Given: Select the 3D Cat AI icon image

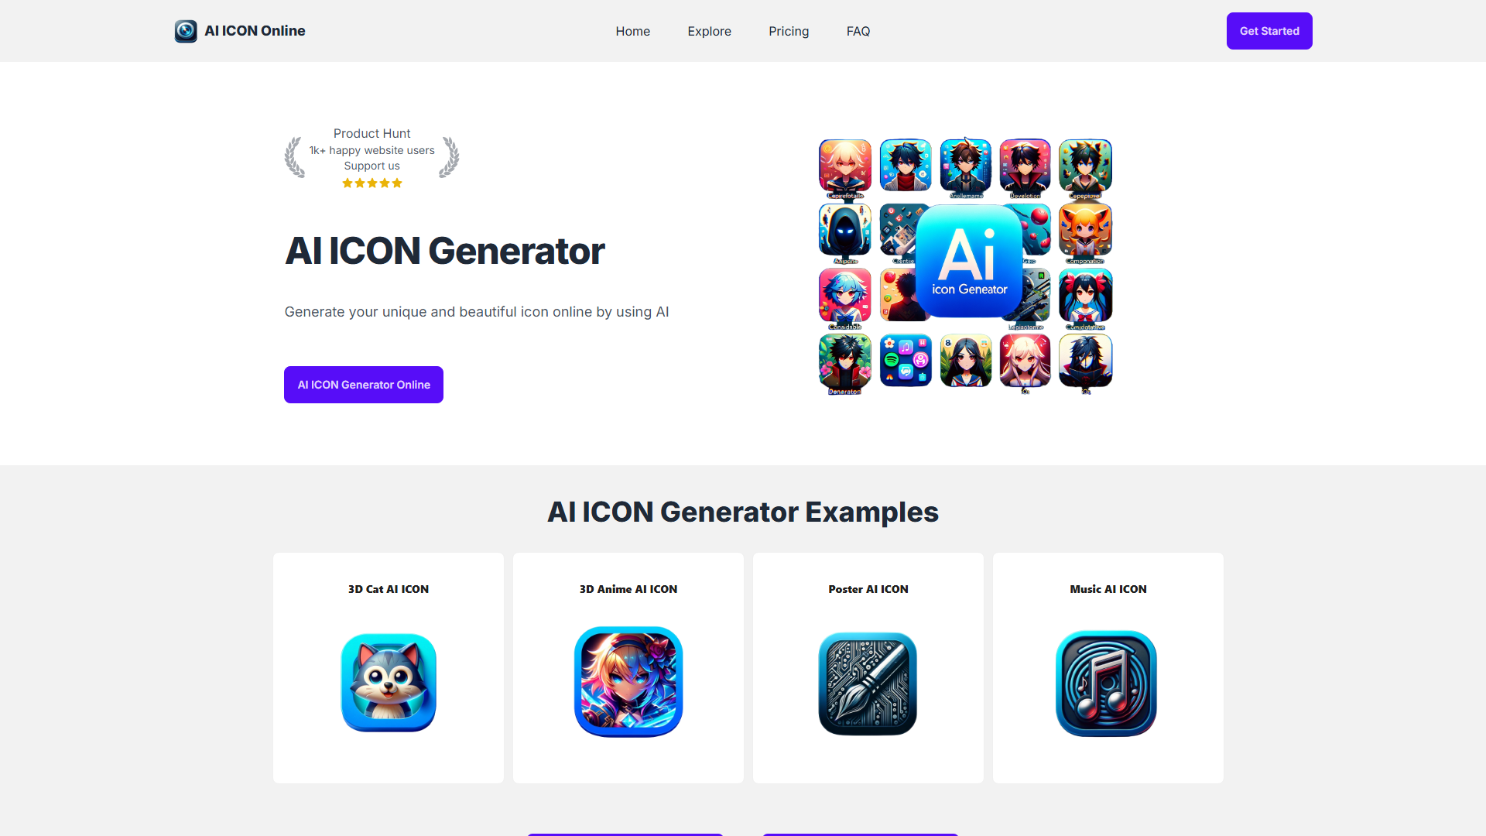Looking at the screenshot, I should [389, 683].
